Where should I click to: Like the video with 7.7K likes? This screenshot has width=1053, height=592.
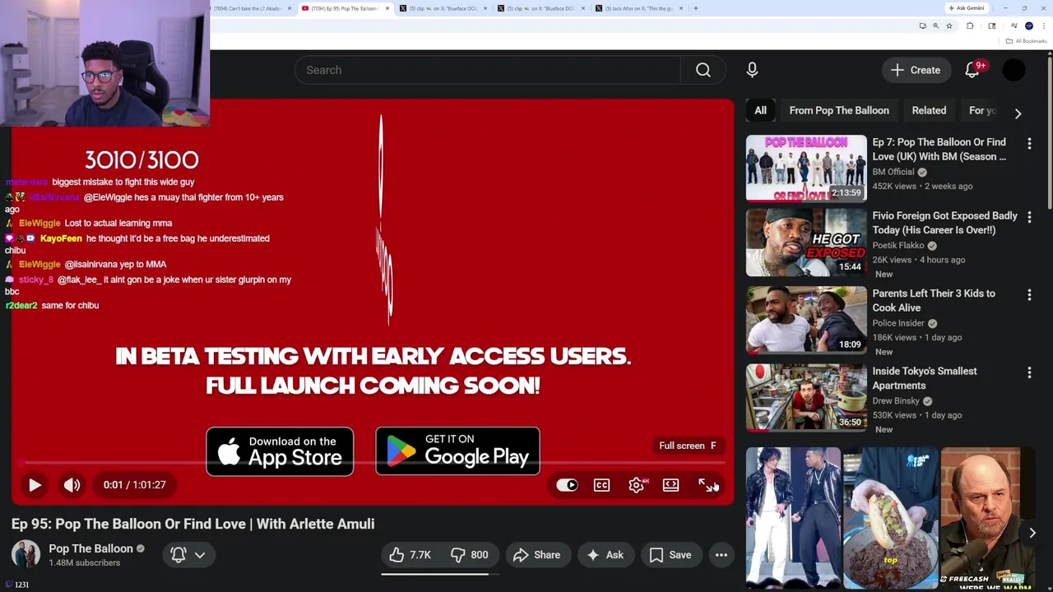[411, 555]
